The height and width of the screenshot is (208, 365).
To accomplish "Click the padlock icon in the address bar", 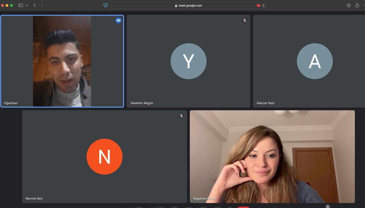I will pyautogui.click(x=176, y=5).
